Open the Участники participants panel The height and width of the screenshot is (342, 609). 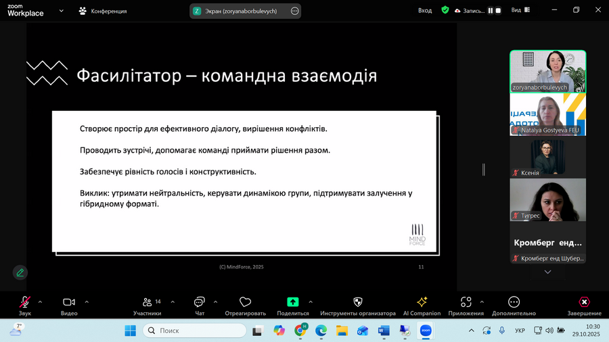(x=147, y=302)
